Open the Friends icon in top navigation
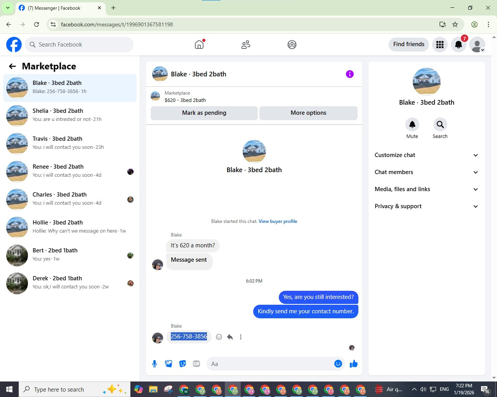The image size is (497, 397). [x=246, y=45]
